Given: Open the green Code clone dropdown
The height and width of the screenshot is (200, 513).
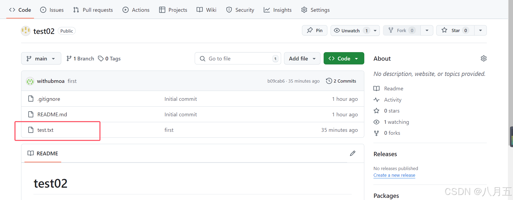Looking at the screenshot, I should pos(344,58).
